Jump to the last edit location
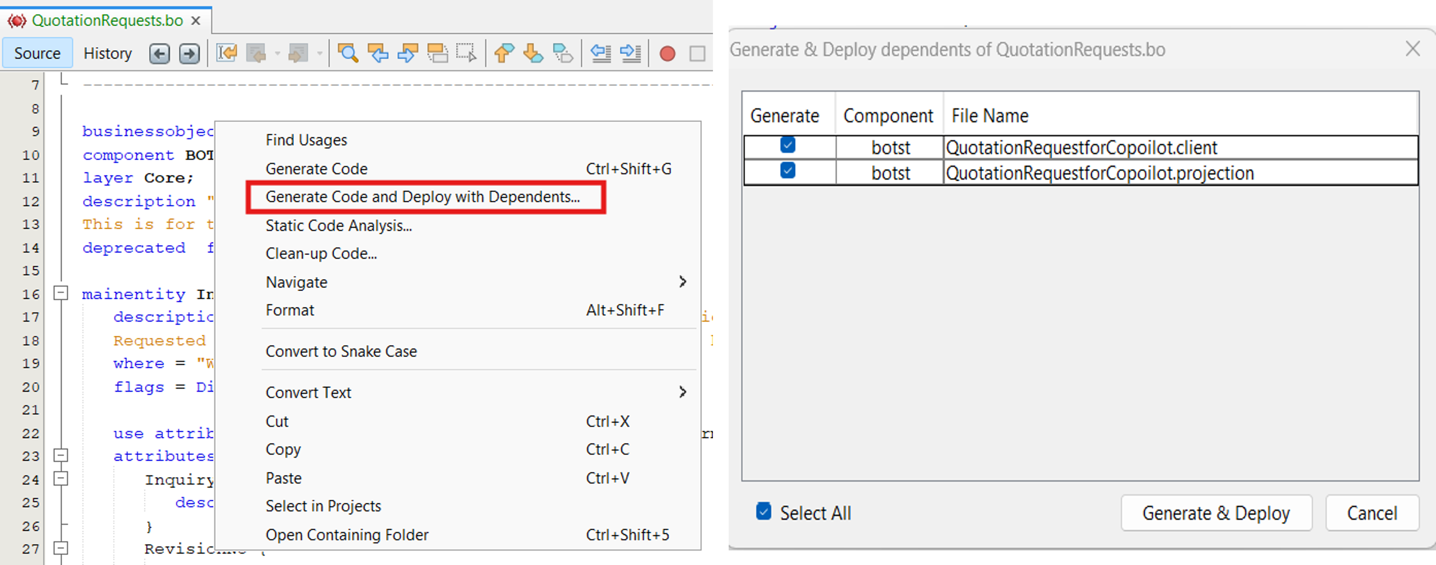This screenshot has width=1436, height=565. pyautogui.click(x=227, y=54)
